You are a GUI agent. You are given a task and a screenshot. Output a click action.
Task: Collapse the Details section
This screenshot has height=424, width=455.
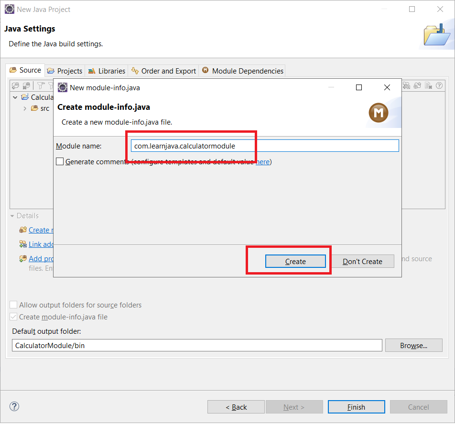(12, 216)
